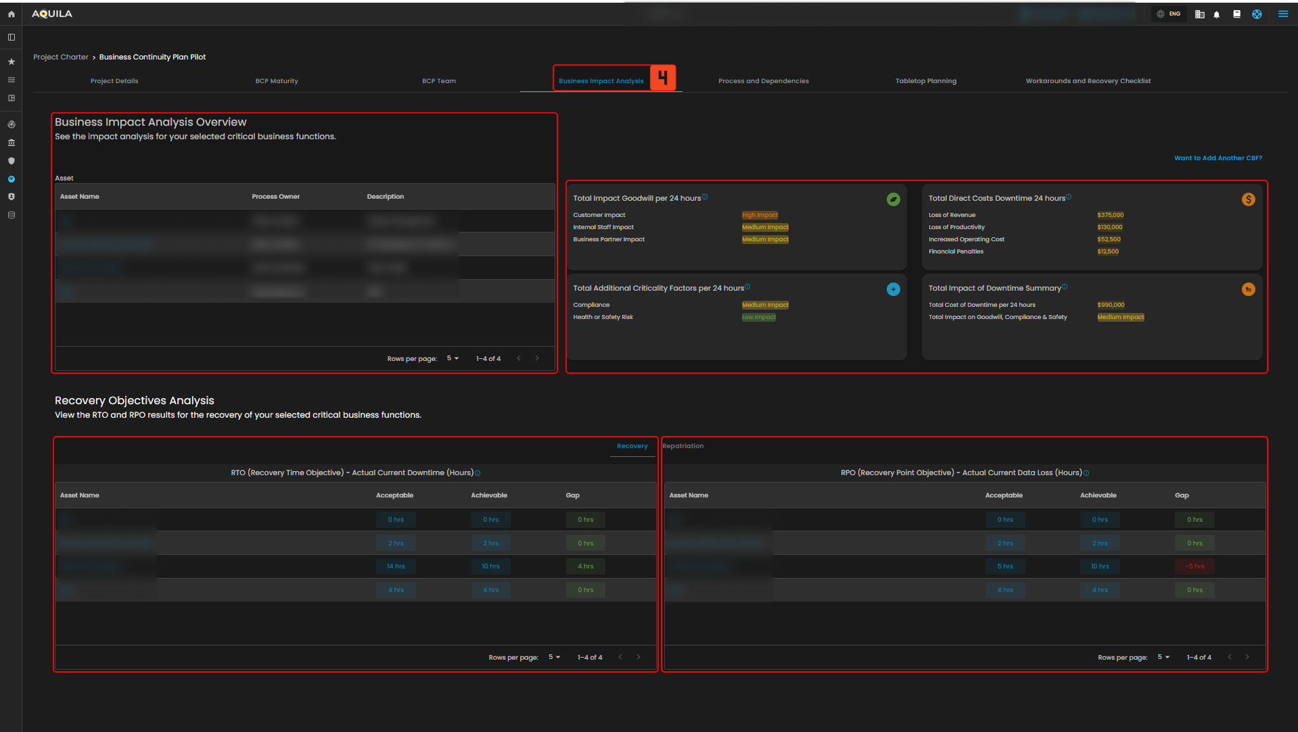Click the database icon in the sidebar

[x=11, y=215]
